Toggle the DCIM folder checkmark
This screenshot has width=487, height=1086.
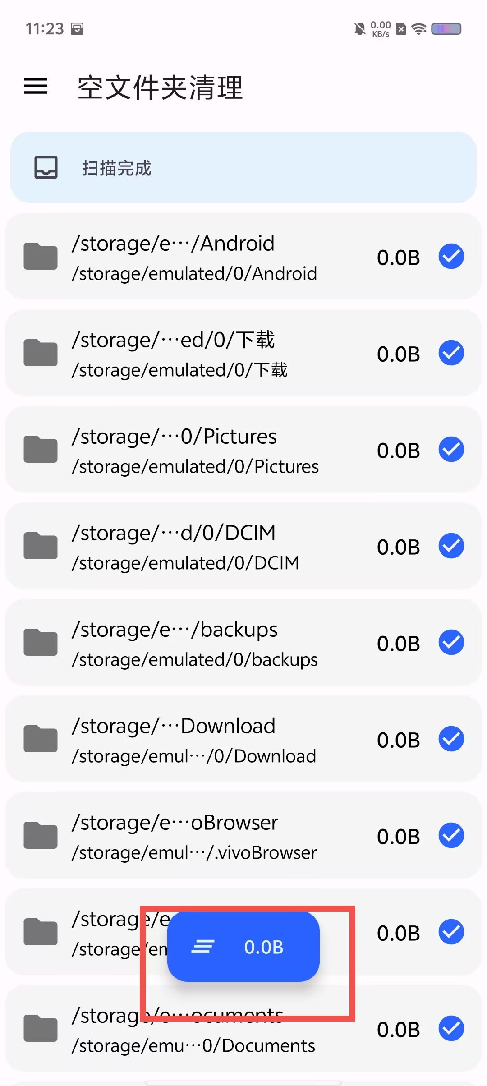point(451,546)
